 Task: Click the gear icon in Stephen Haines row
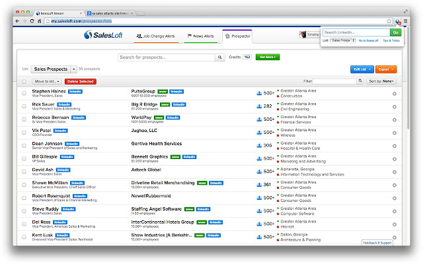pos(395,94)
